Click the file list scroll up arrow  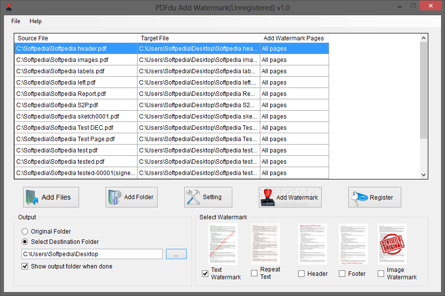click(x=423, y=38)
